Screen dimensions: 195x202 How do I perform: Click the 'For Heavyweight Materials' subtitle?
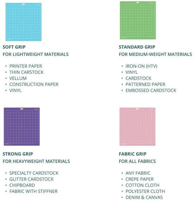coord(36,161)
